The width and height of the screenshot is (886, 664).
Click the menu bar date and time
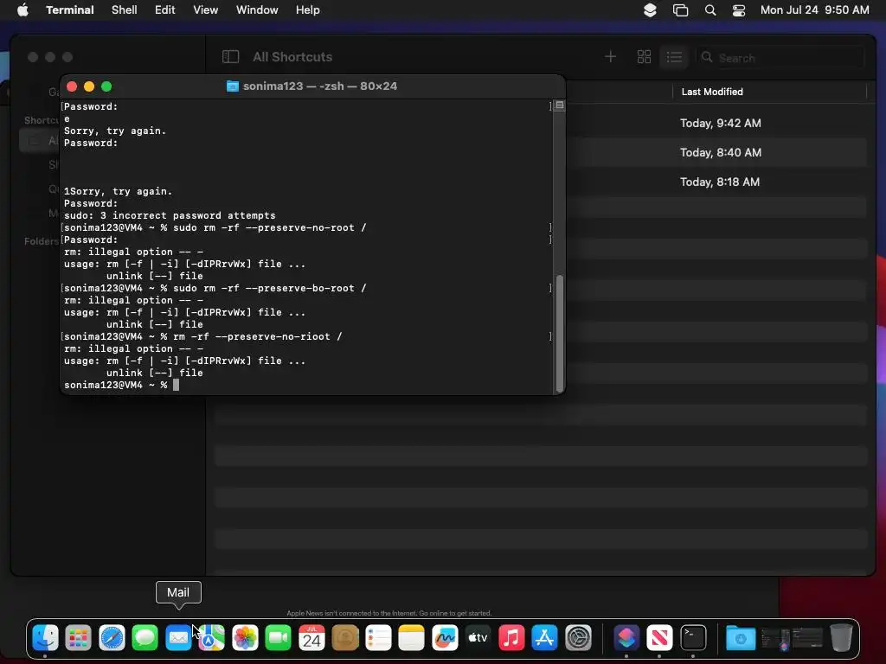click(x=815, y=10)
